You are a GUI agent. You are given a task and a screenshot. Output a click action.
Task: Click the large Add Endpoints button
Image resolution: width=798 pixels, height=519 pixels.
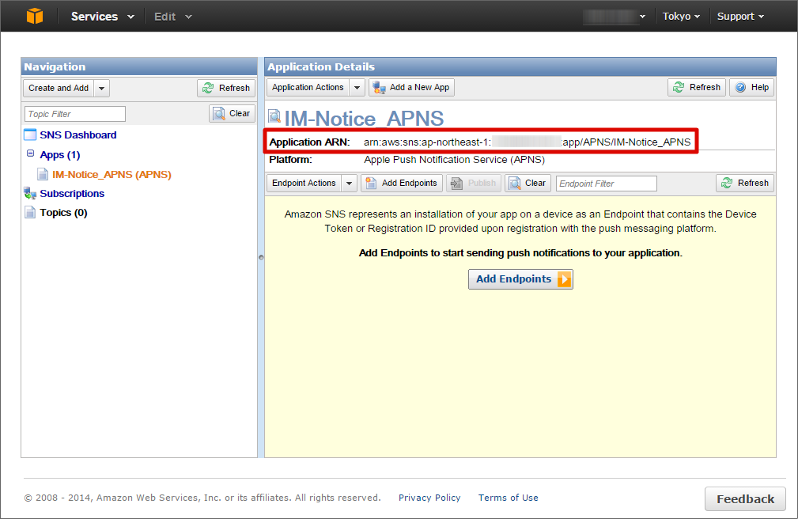click(520, 279)
